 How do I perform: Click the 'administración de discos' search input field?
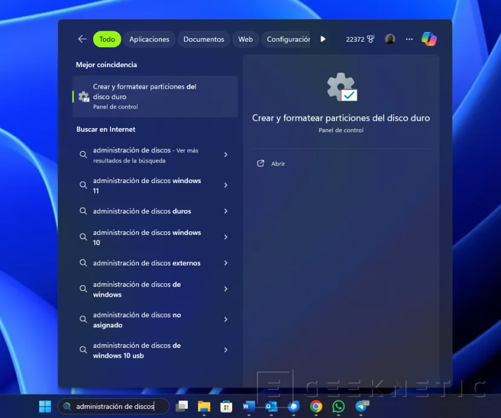pos(115,407)
